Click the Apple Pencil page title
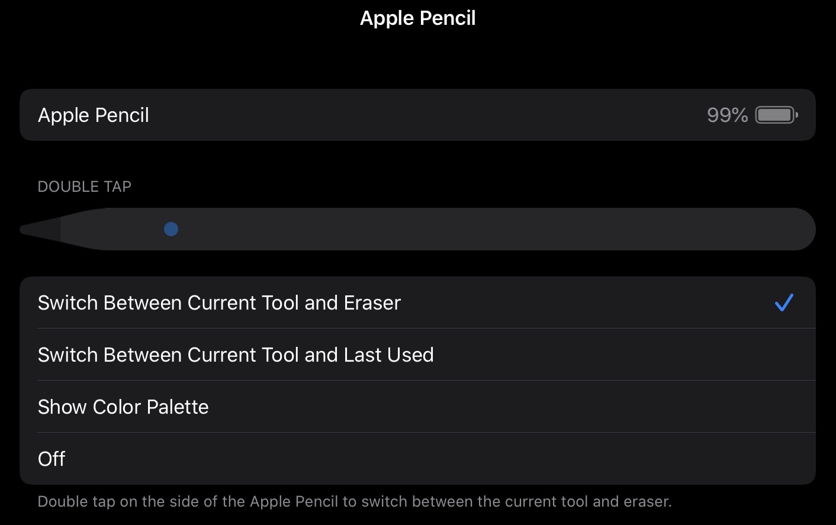Viewport: 836px width, 525px height. tap(418, 18)
